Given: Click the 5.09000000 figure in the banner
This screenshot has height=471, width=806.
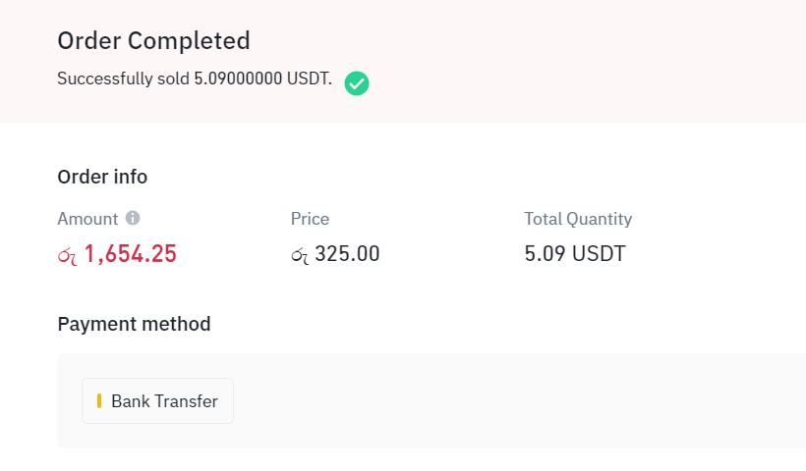Looking at the screenshot, I should [238, 78].
